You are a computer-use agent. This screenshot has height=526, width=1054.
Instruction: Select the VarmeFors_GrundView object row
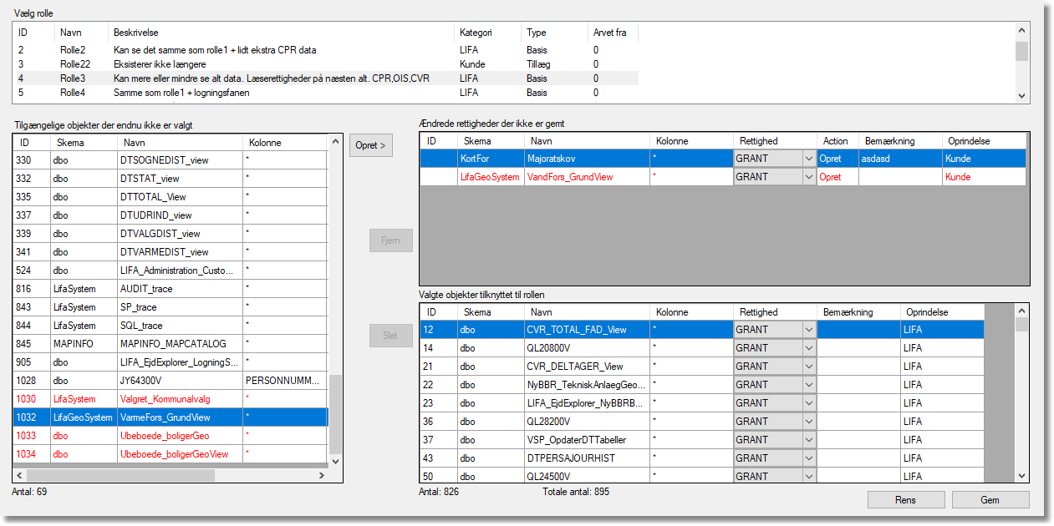(x=165, y=417)
